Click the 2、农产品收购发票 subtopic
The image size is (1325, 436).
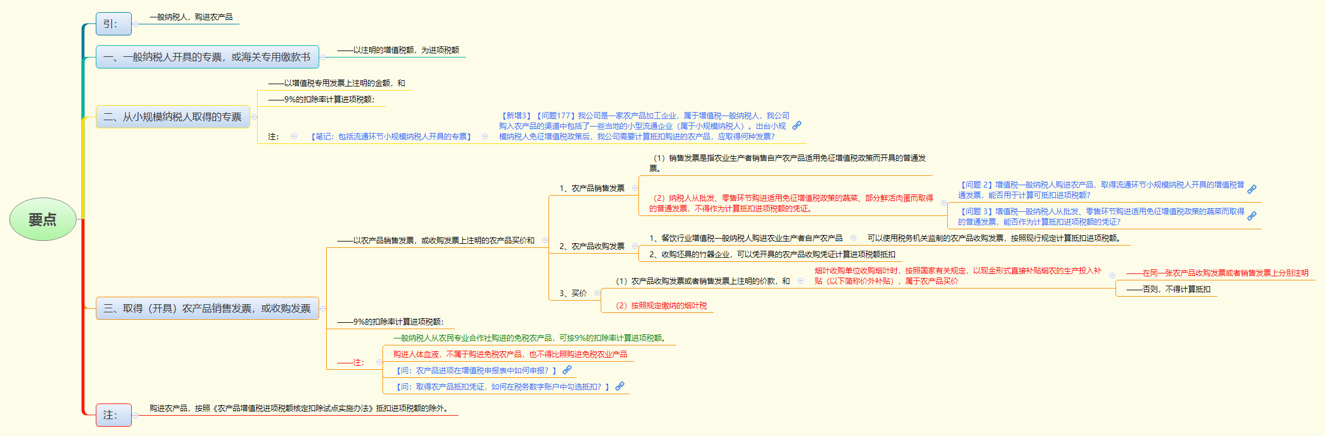tap(592, 247)
